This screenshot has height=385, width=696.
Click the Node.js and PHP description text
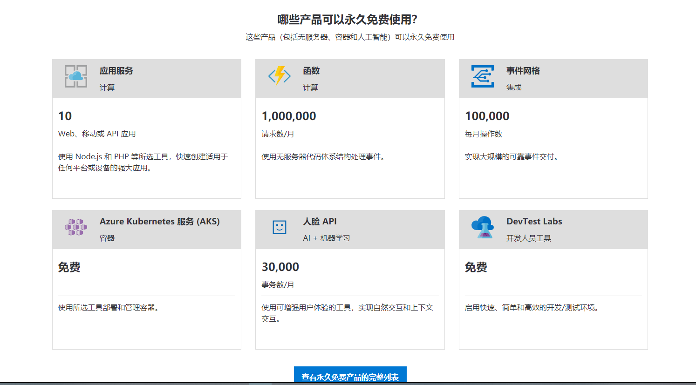tap(143, 162)
